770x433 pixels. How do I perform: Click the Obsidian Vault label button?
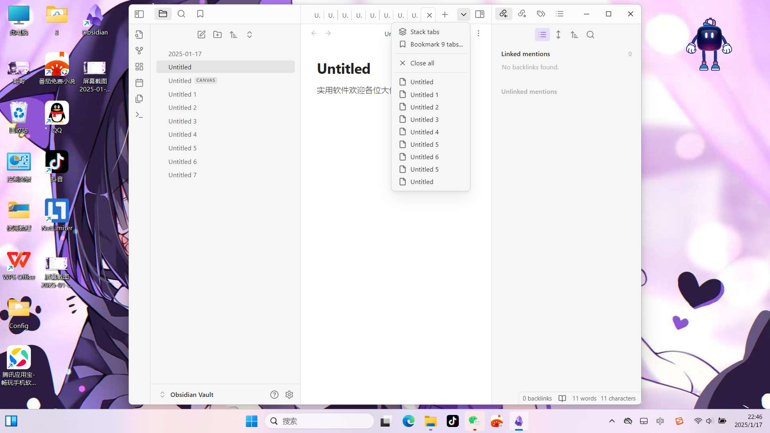(192, 395)
